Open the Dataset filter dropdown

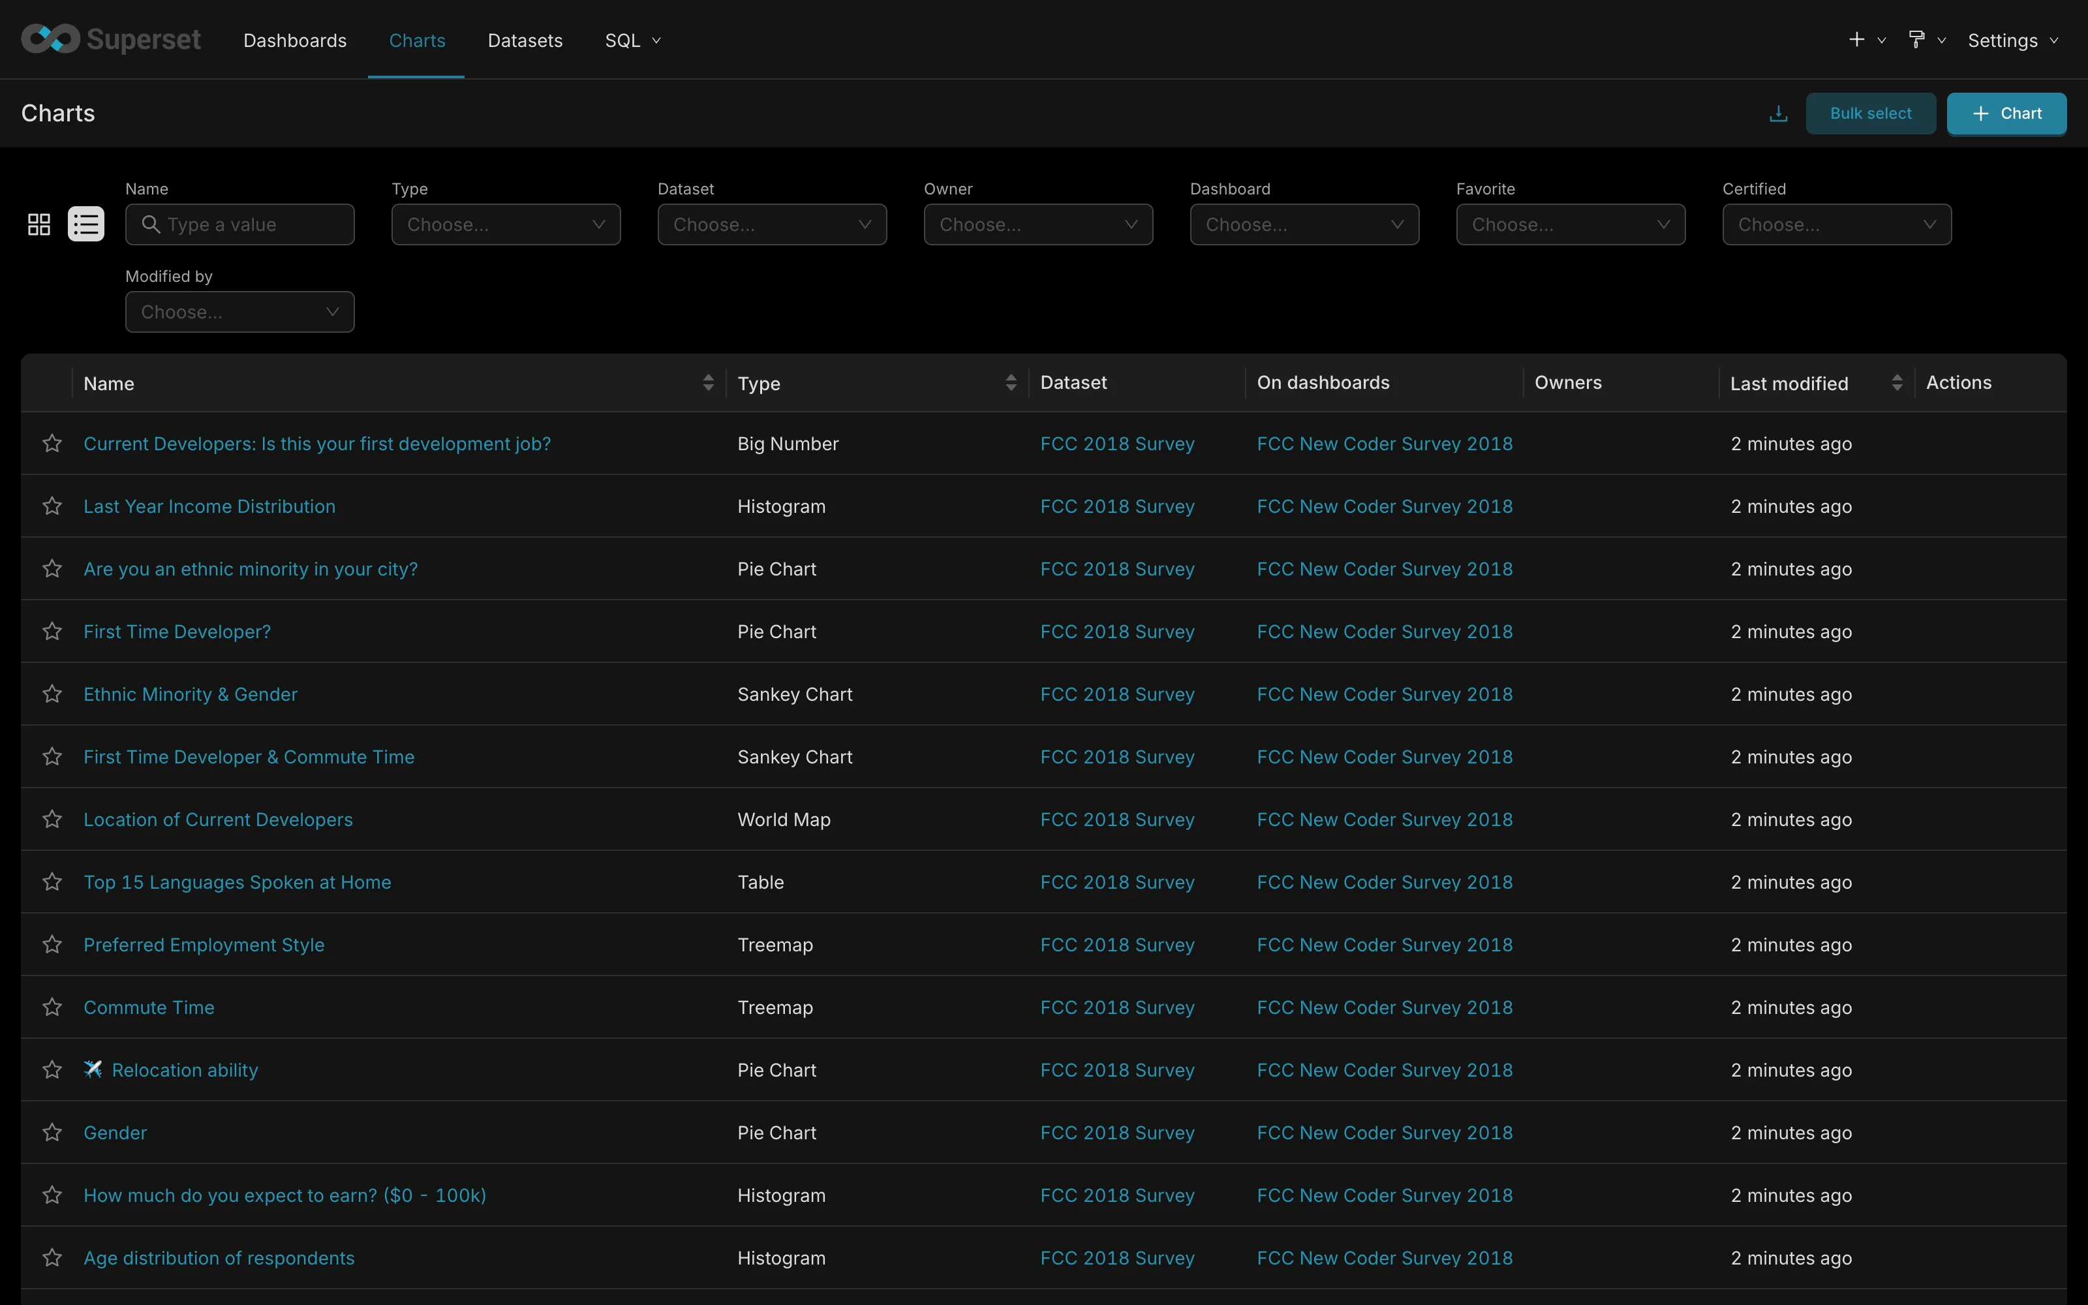772,224
